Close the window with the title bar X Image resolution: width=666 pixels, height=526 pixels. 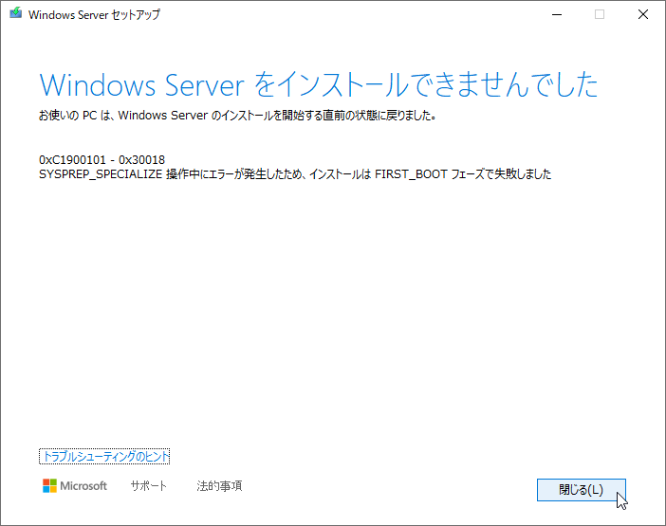coord(643,15)
